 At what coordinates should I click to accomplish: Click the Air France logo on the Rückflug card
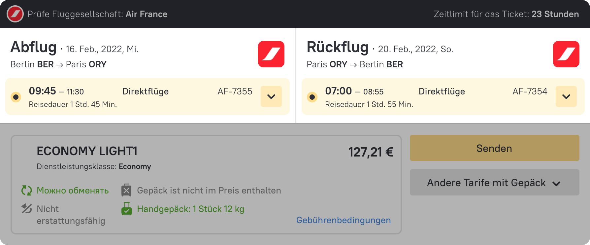click(x=566, y=54)
